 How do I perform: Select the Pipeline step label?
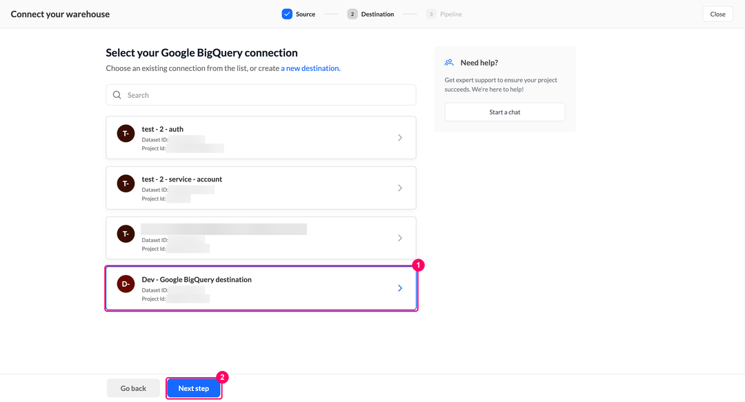451,14
